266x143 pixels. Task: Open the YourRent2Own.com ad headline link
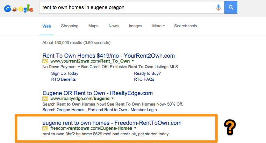108,56
